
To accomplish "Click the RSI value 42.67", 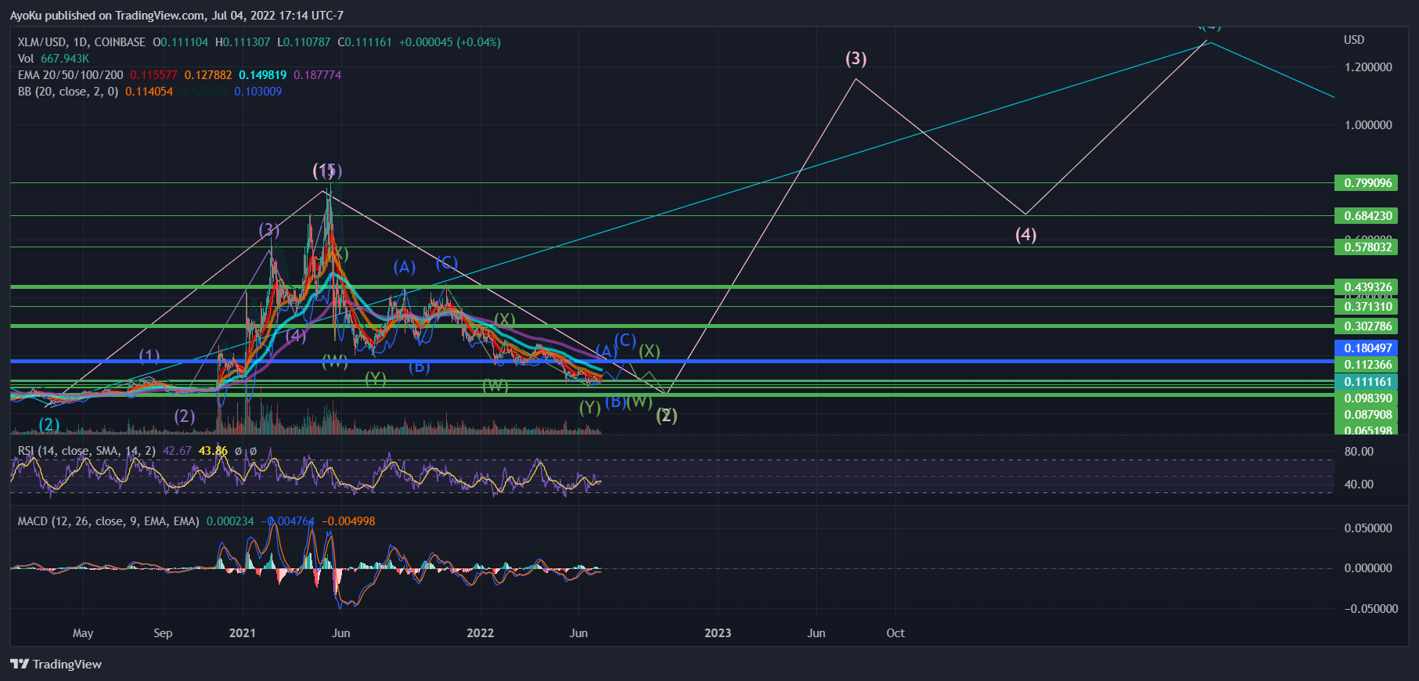I will (x=177, y=451).
